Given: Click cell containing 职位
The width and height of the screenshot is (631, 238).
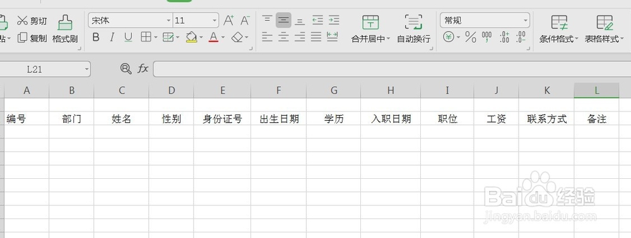Looking at the screenshot, I should pos(447,119).
